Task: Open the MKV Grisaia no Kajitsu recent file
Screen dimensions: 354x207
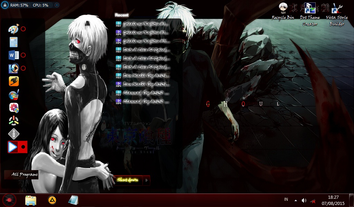Action: point(142,24)
